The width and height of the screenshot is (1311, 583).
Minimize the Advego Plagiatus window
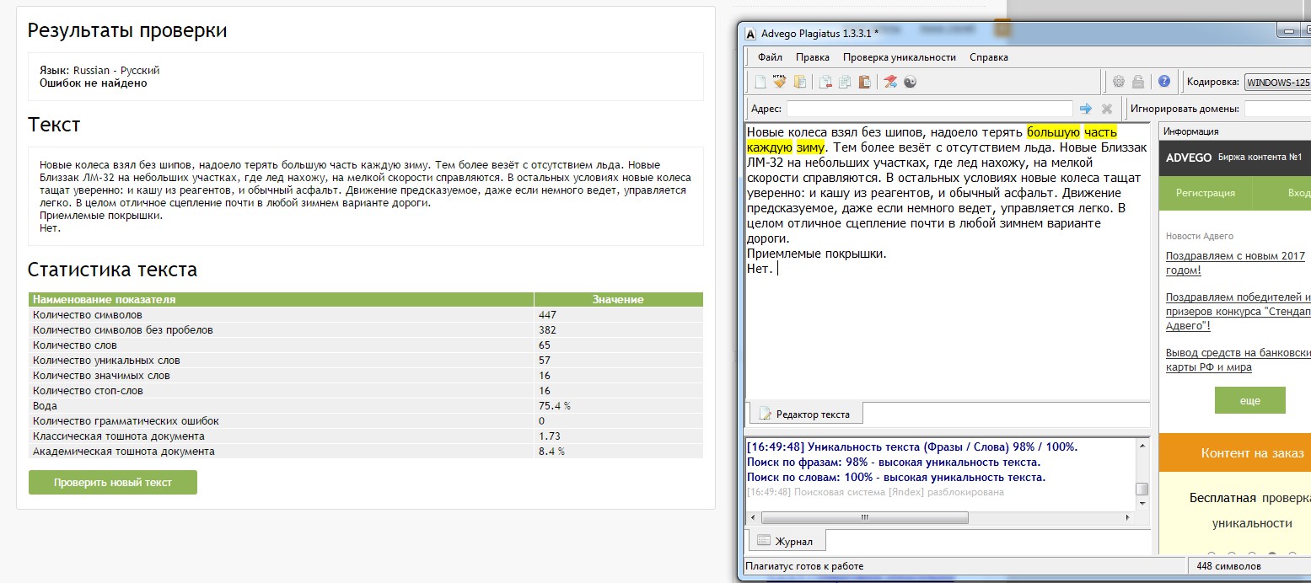[x=1288, y=31]
